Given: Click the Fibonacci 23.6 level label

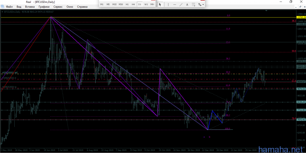Looking at the screenshot, I should (x=228, y=42).
